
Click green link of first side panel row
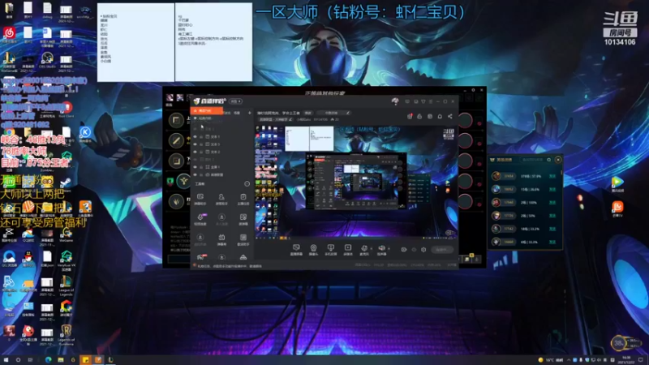(552, 176)
